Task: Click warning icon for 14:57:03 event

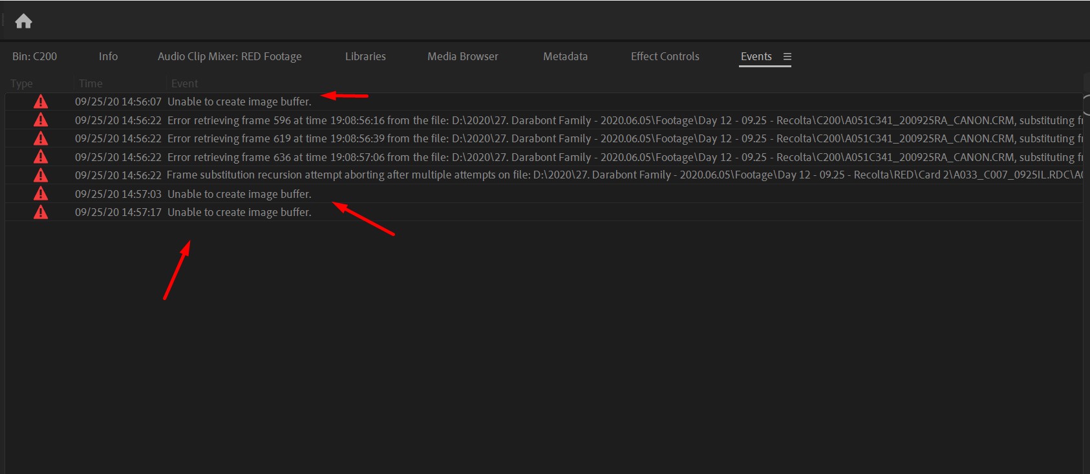Action: 41,194
